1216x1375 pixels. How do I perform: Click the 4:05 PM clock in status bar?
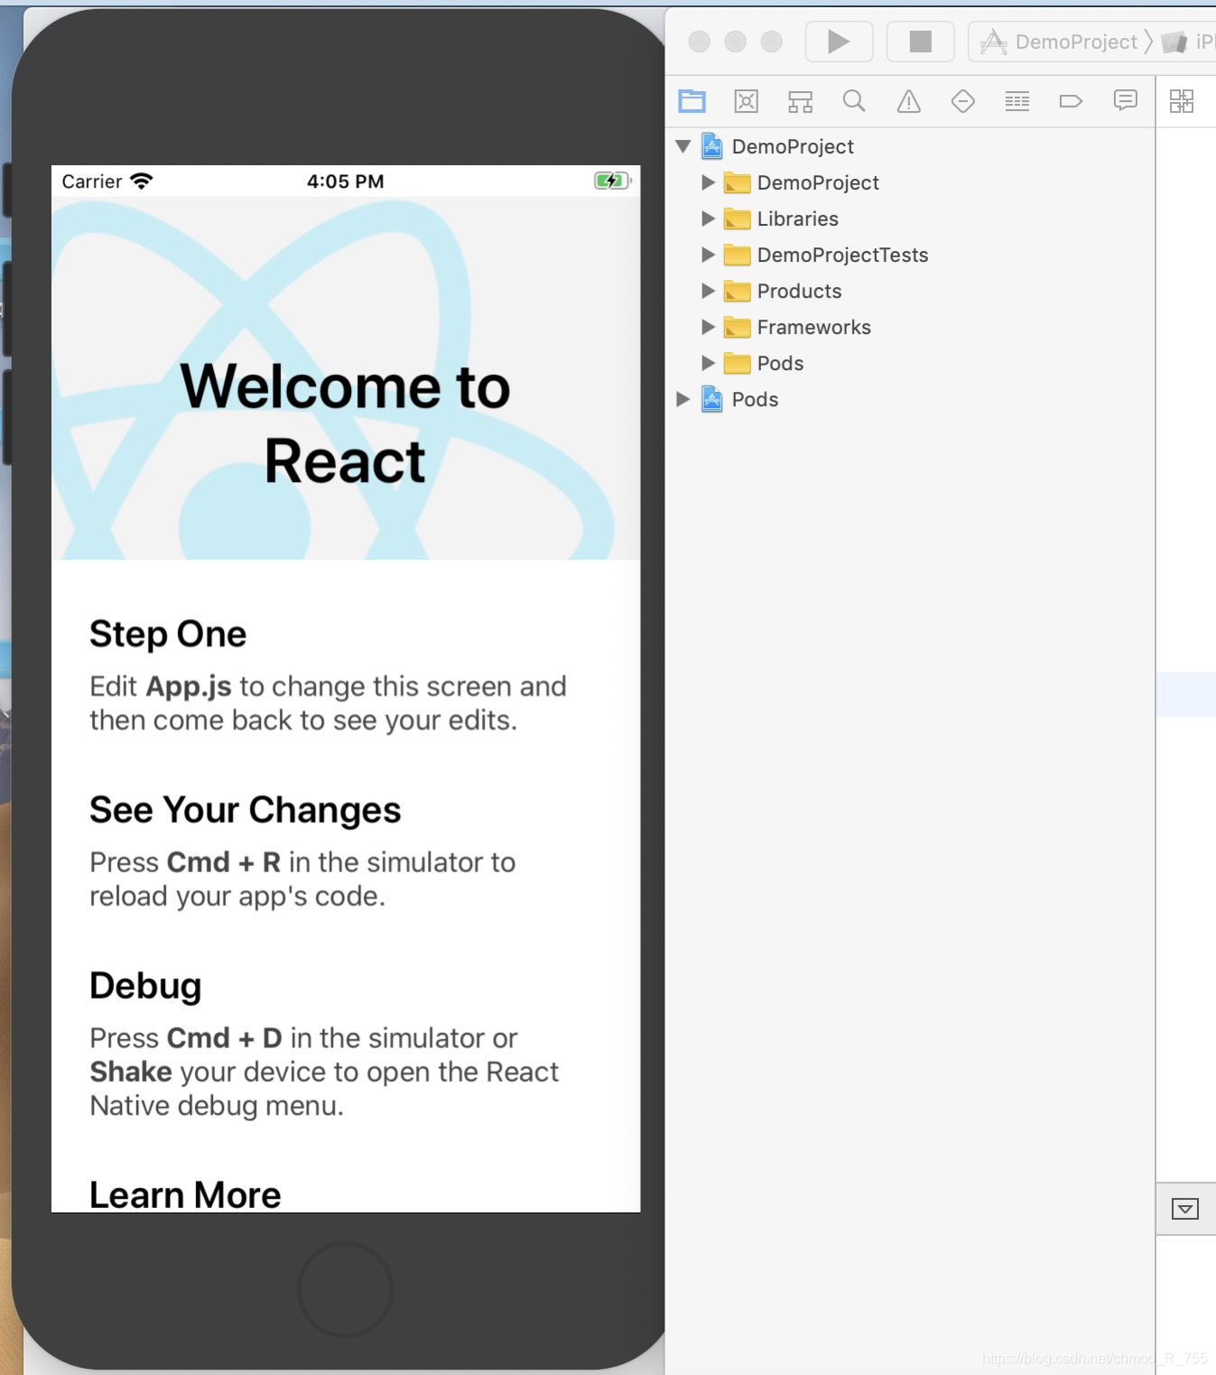click(x=346, y=181)
